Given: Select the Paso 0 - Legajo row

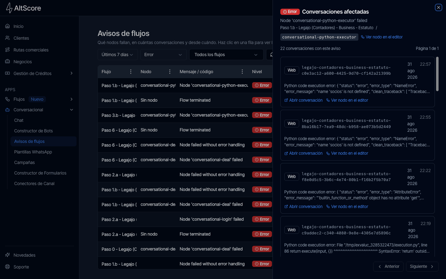Looking at the screenshot, I should 185,249.
